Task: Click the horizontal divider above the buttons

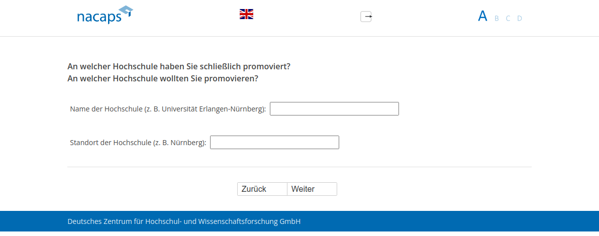Action: click(x=299, y=167)
